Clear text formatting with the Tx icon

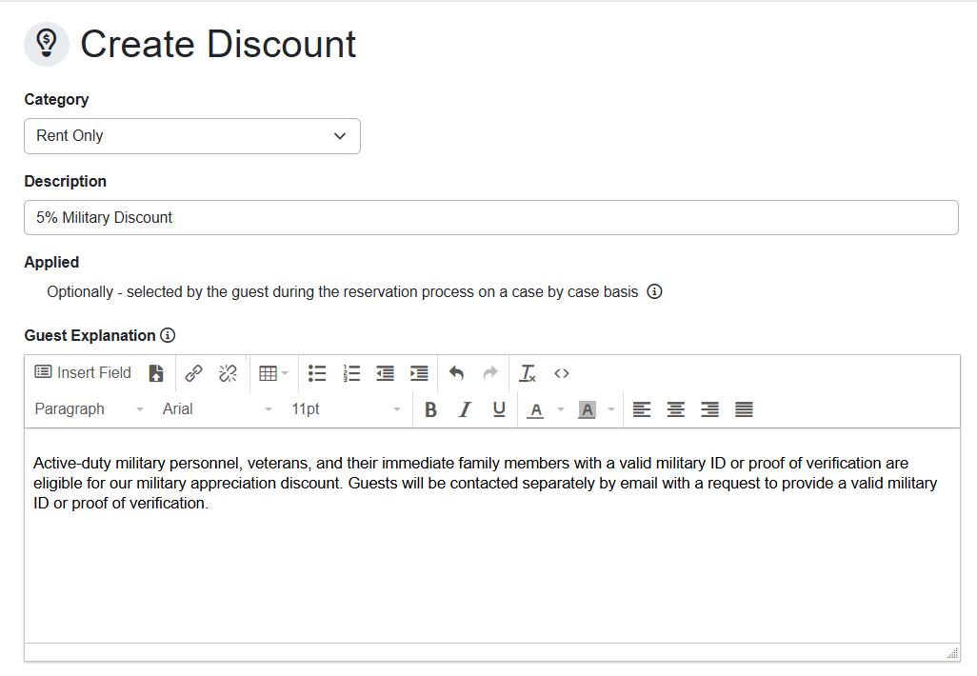pyautogui.click(x=527, y=373)
